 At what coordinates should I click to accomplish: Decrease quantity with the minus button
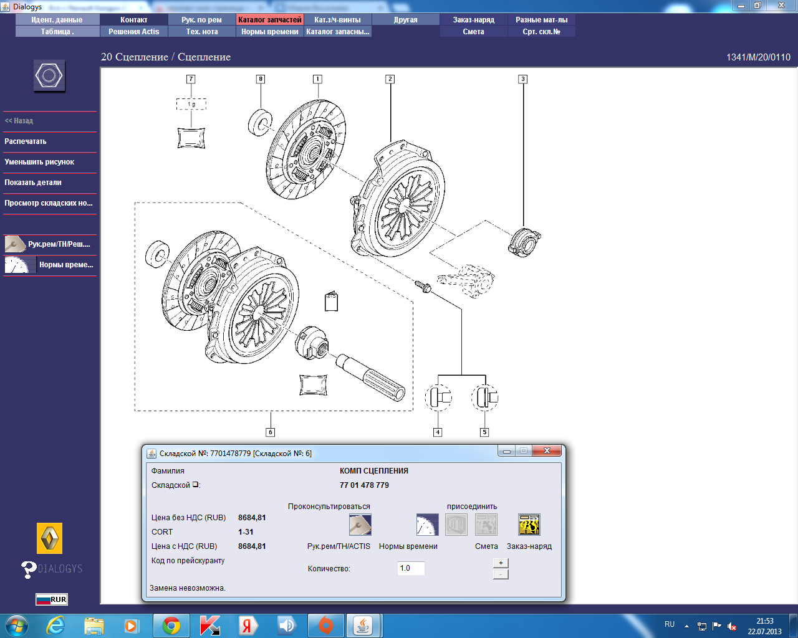click(x=501, y=574)
